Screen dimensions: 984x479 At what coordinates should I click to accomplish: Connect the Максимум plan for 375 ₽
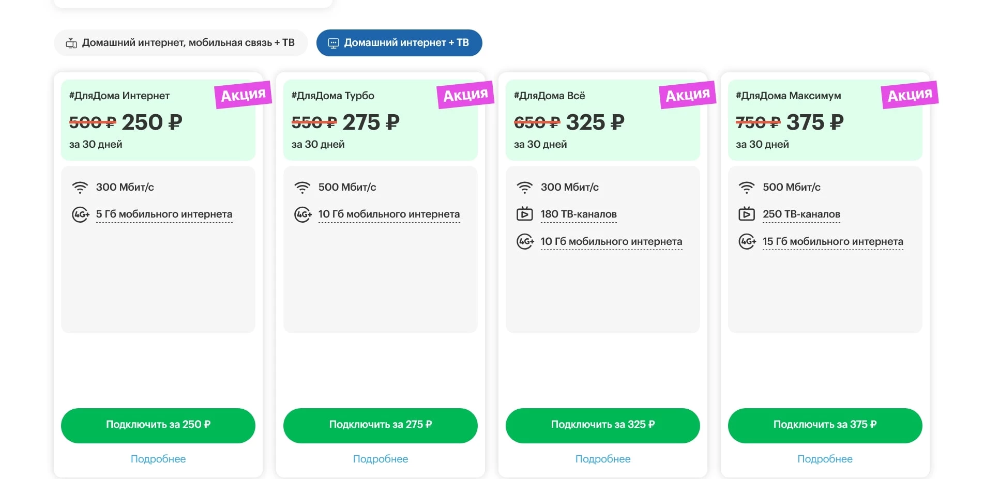(x=825, y=425)
